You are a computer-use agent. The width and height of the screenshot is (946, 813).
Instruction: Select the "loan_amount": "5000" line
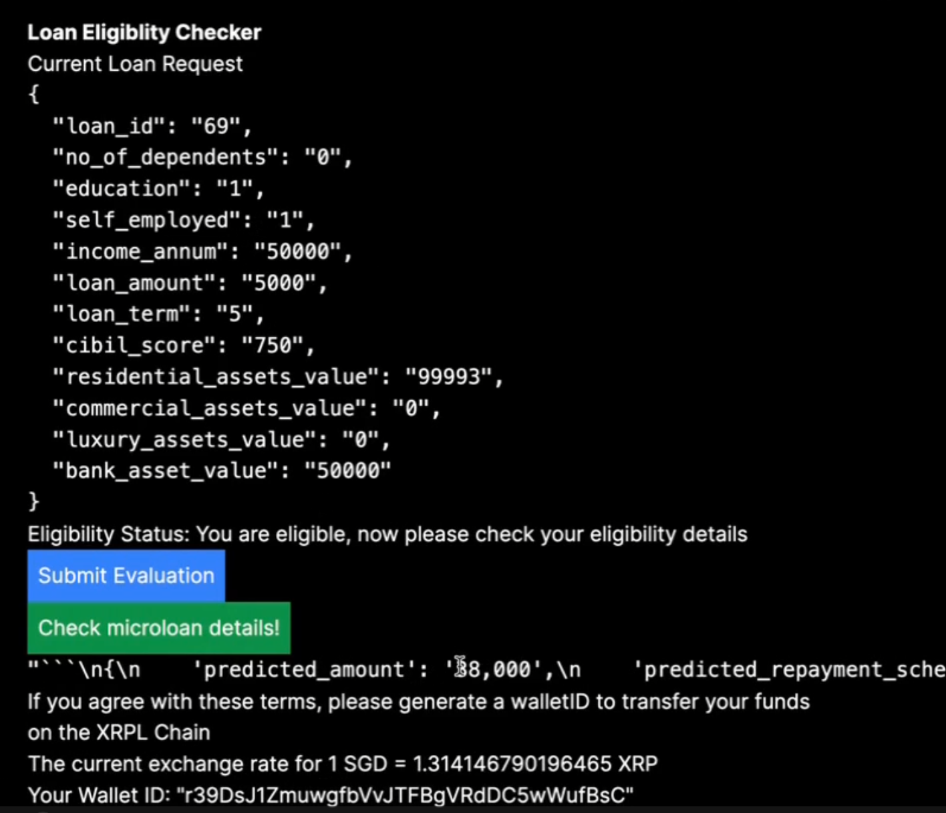pyautogui.click(x=190, y=283)
